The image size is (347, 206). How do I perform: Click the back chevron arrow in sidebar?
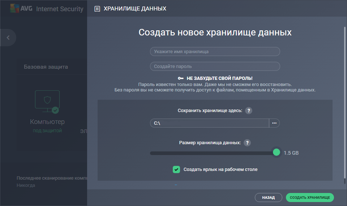click(8, 38)
